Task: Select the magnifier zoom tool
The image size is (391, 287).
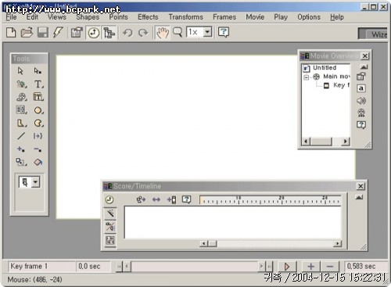Action: point(178,33)
